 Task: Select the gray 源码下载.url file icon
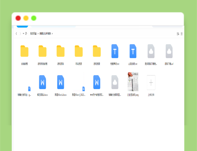169,51
